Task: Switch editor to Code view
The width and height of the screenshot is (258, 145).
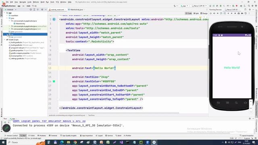Action: pos(188,13)
